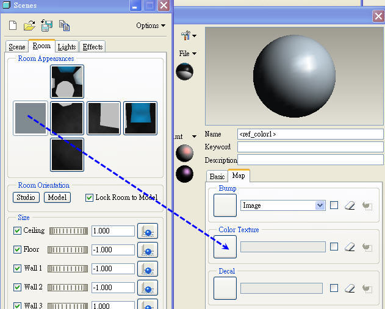Open the File dropdown menu
Image resolution: width=385 pixels, height=309 pixels.
pos(187,54)
